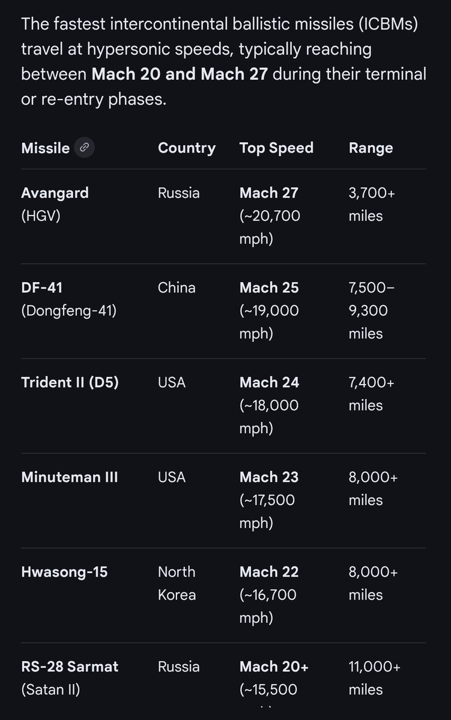Click the 7,400+ miles range value
451x720 pixels.
pyautogui.click(x=371, y=394)
